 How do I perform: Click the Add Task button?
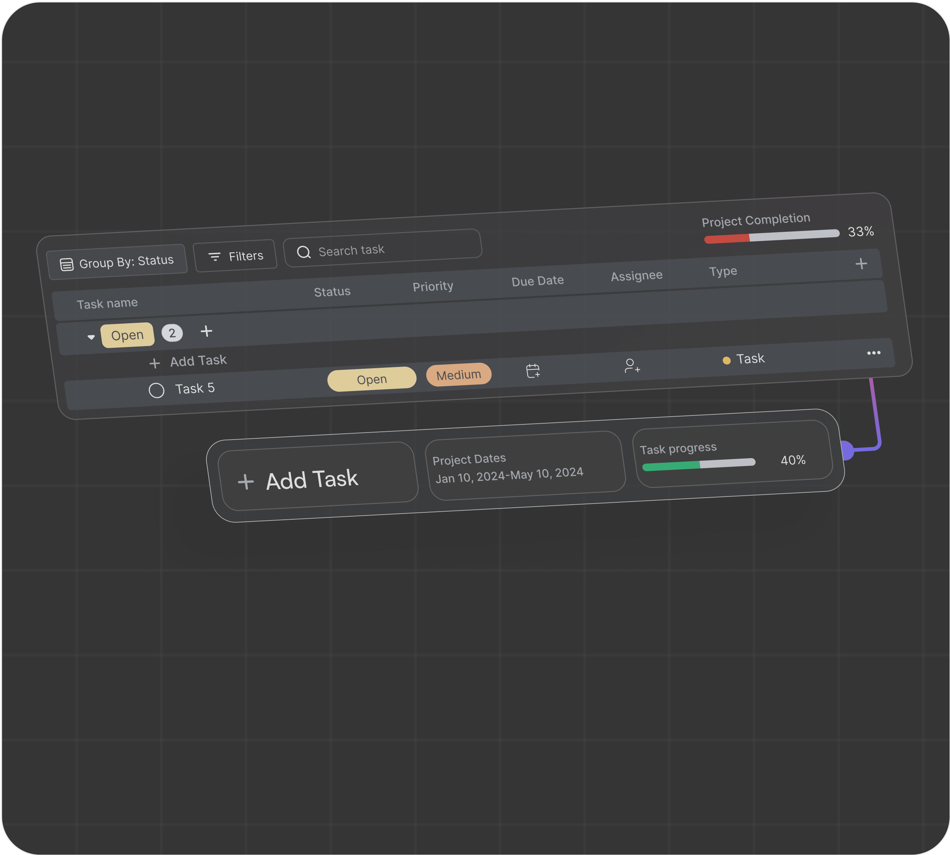click(311, 477)
